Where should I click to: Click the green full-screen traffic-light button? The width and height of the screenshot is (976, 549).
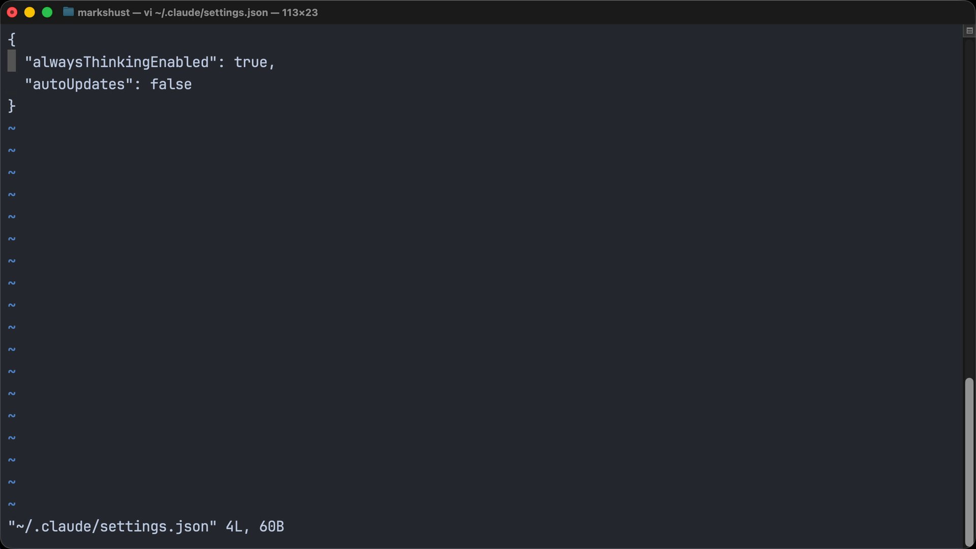[x=47, y=12]
